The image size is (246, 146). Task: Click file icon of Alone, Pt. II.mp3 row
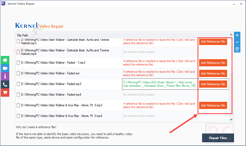click(18, 105)
